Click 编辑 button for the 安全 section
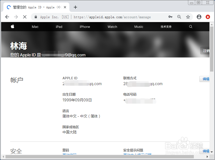This screenshot has height=160, width=215. point(205,151)
